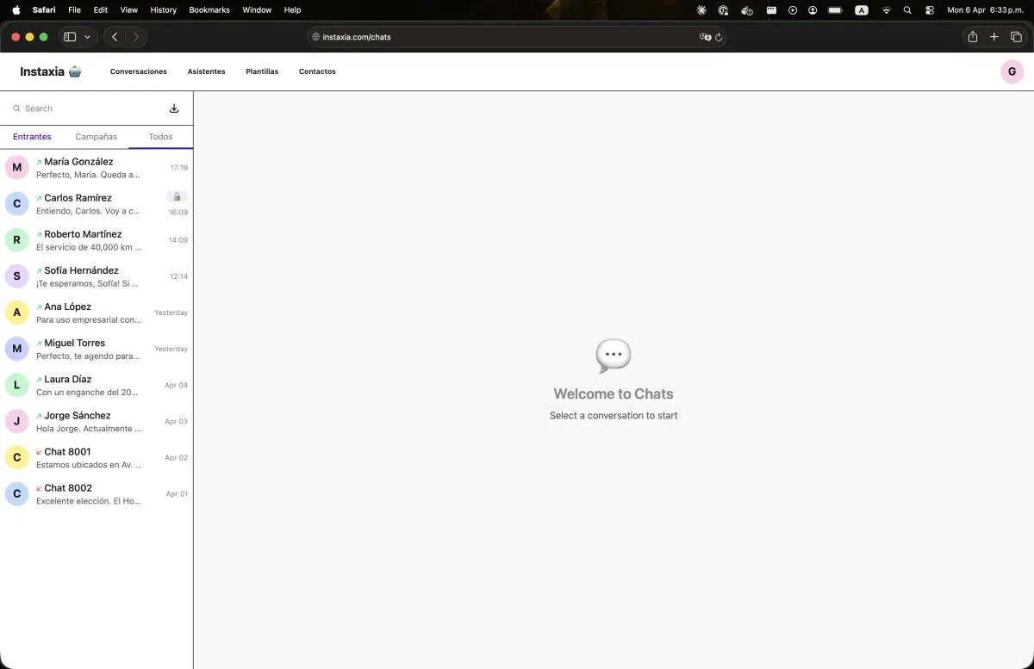Click the lock icon on Carlos Ramírez's chat
Viewport: 1034px width, 669px height.
click(177, 196)
